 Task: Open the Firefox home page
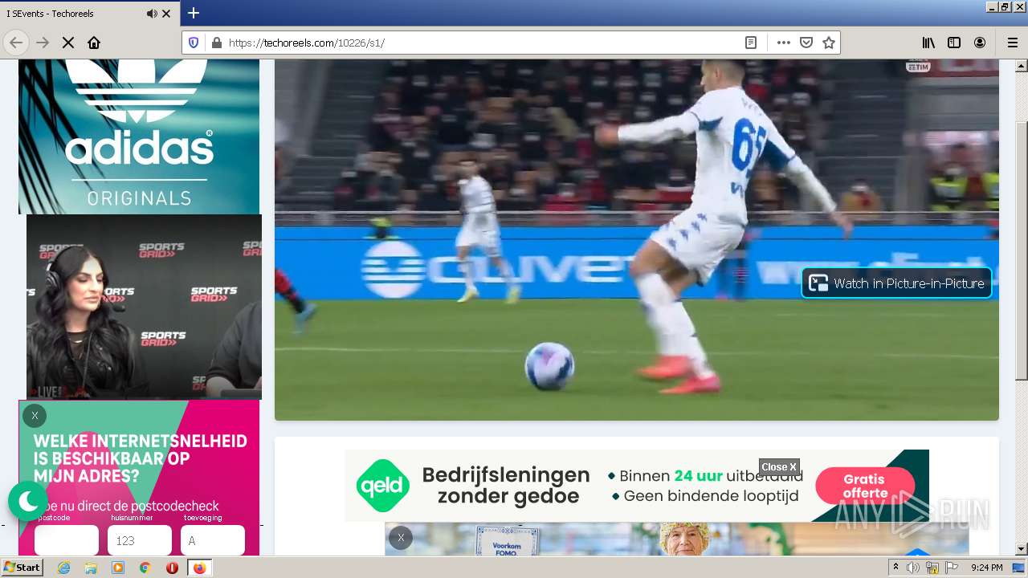pos(94,43)
